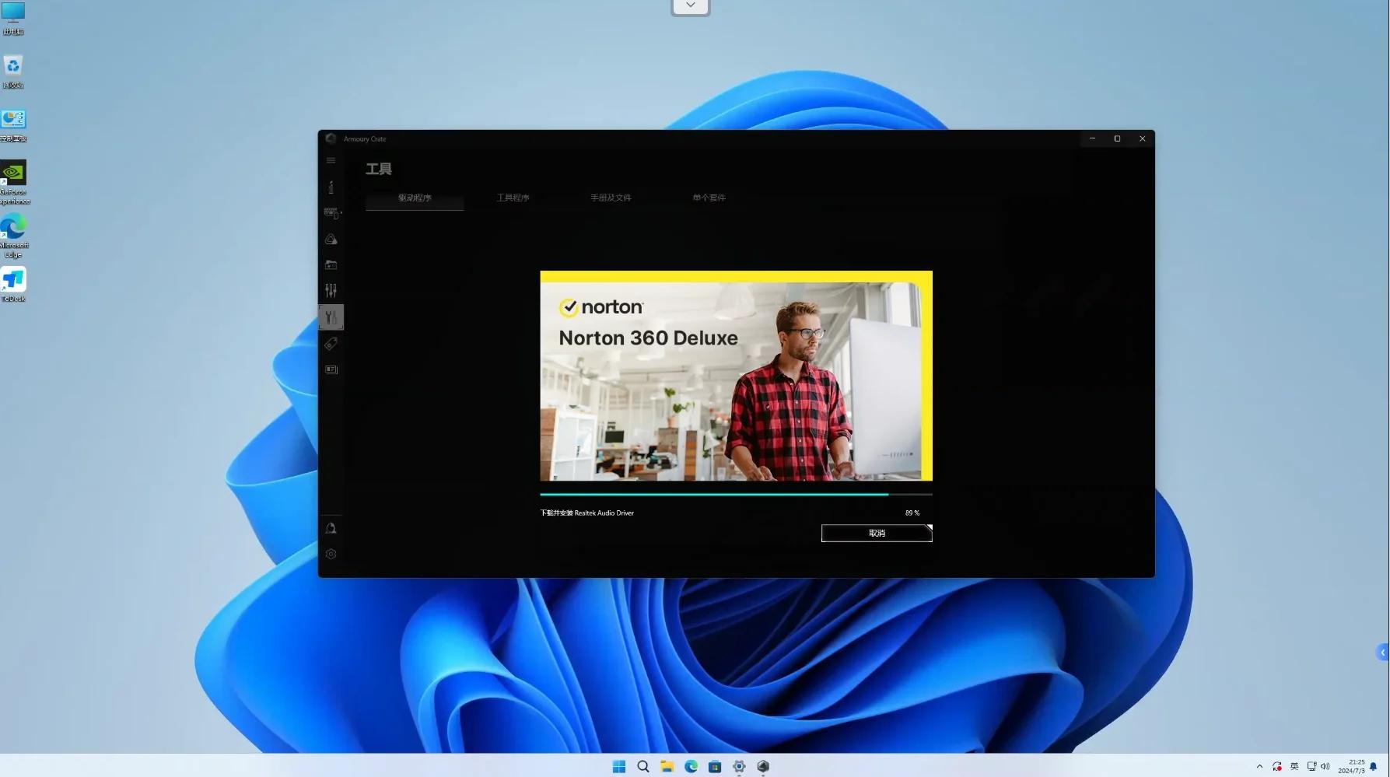
Task: Maximize the Armoury Crate window
Action: [x=1117, y=138]
